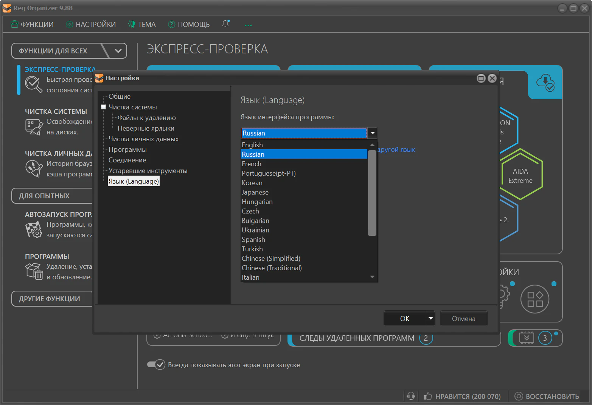
Task: Click the Startup Programs flag icon
Action: click(x=34, y=230)
